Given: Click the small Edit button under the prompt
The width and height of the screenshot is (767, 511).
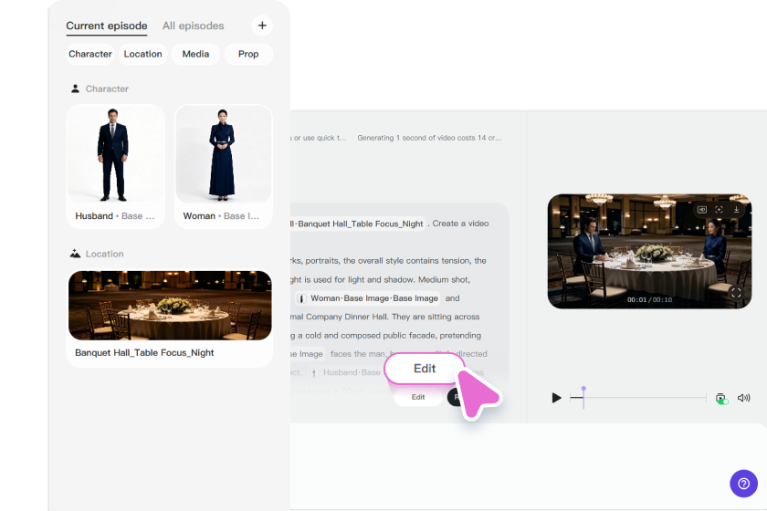Looking at the screenshot, I should point(418,397).
